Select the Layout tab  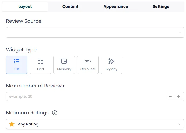tap(25, 6)
